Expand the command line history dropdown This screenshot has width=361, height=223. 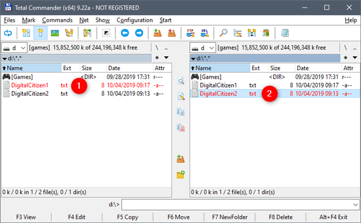355,205
